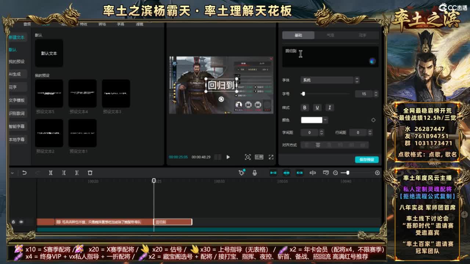Open the 文字模板 sidebar section
The width and height of the screenshot is (470, 264).
17,100
